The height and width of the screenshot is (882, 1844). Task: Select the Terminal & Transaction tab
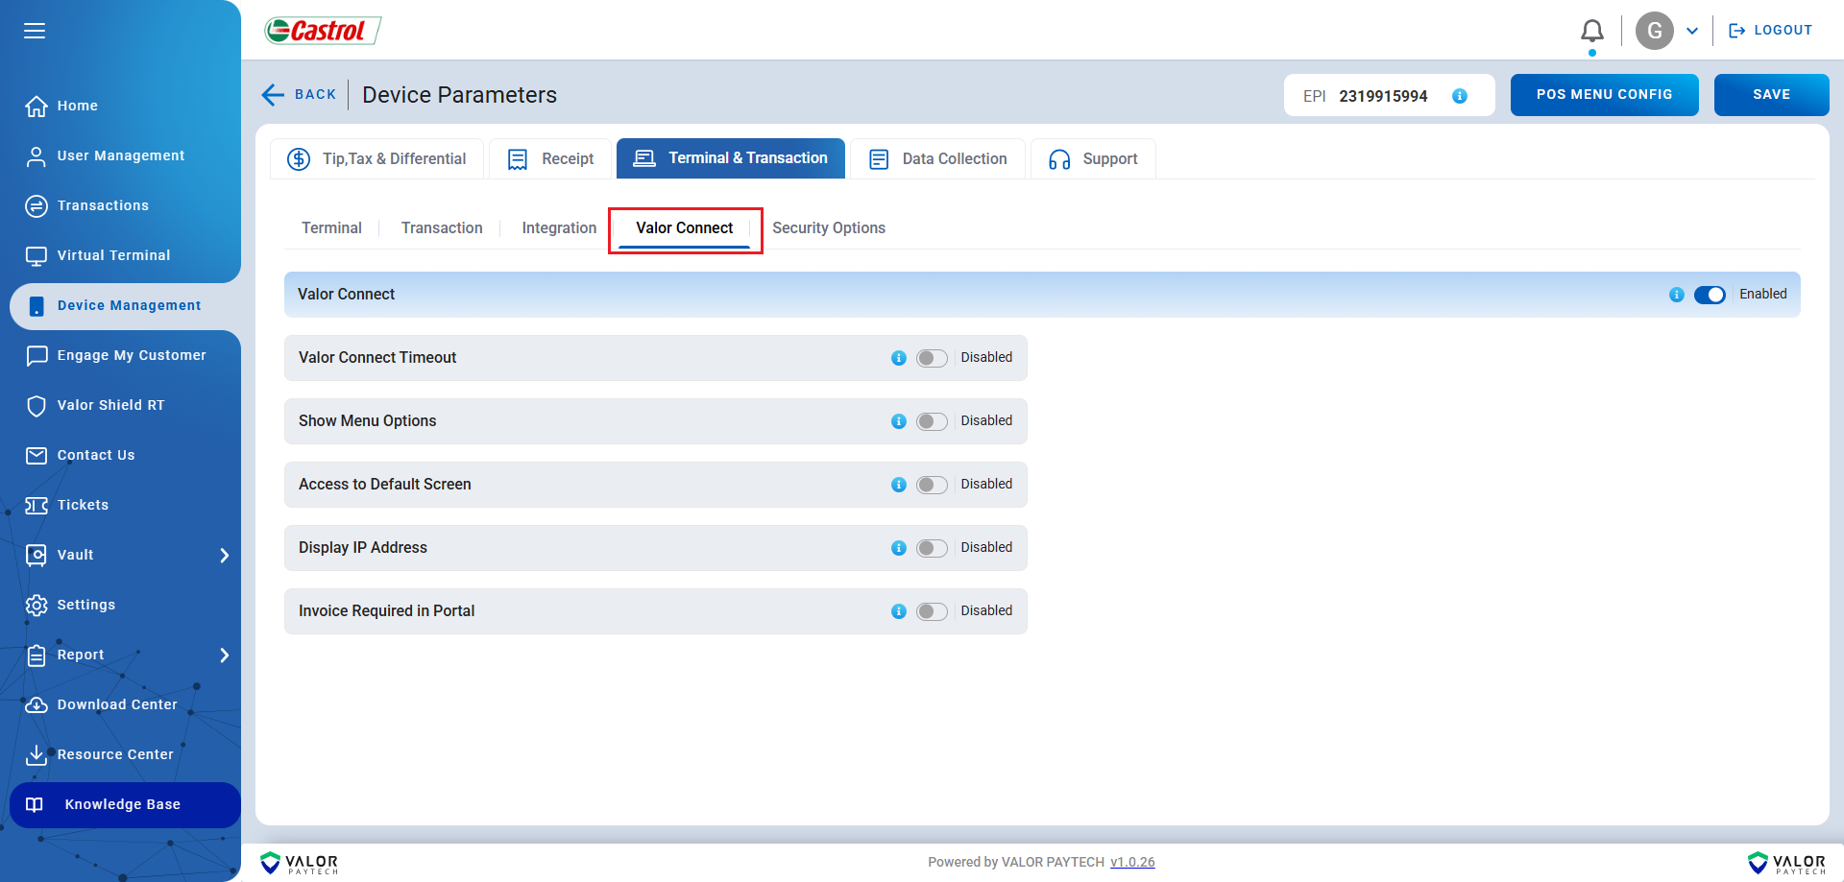point(731,158)
